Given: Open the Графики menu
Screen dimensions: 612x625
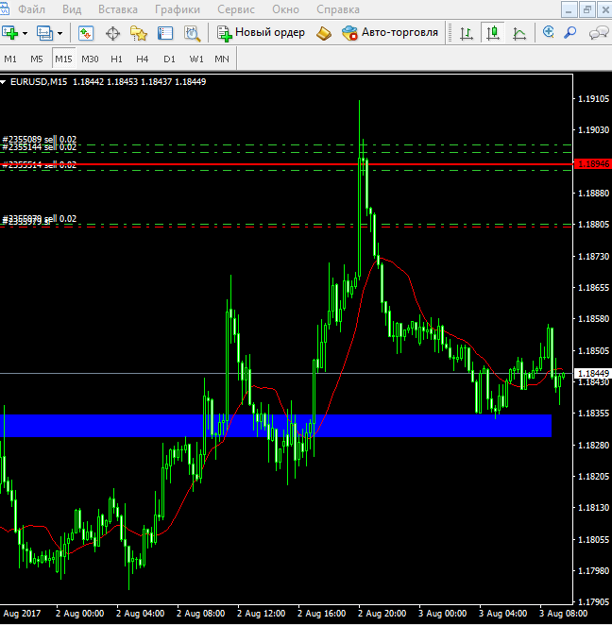Looking at the screenshot, I should [178, 9].
